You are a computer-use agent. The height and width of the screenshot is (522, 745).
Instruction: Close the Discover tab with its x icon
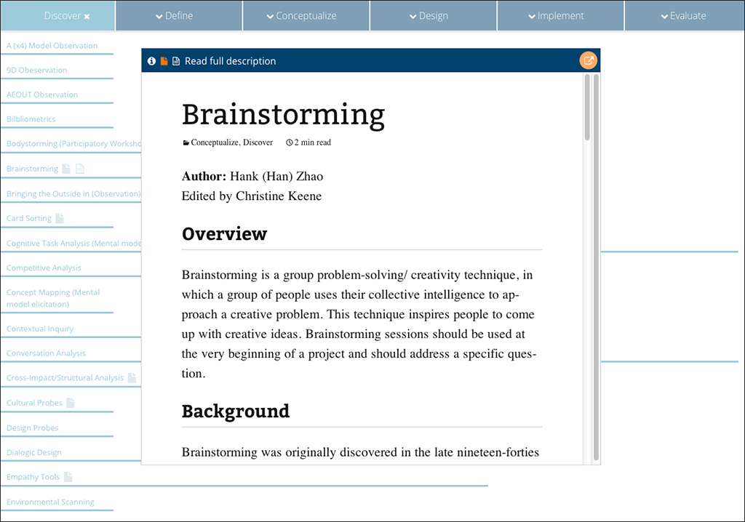[x=87, y=17]
